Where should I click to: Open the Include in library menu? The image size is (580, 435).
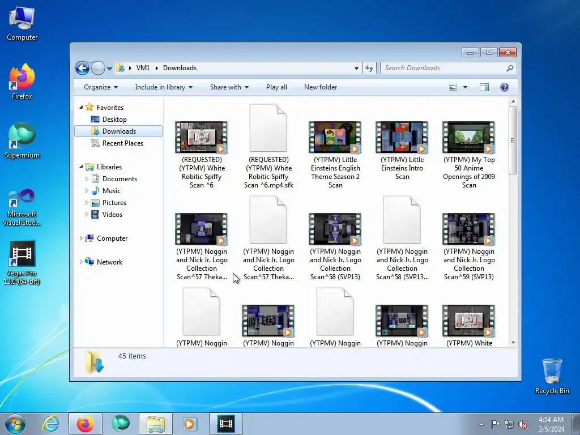[x=164, y=87]
